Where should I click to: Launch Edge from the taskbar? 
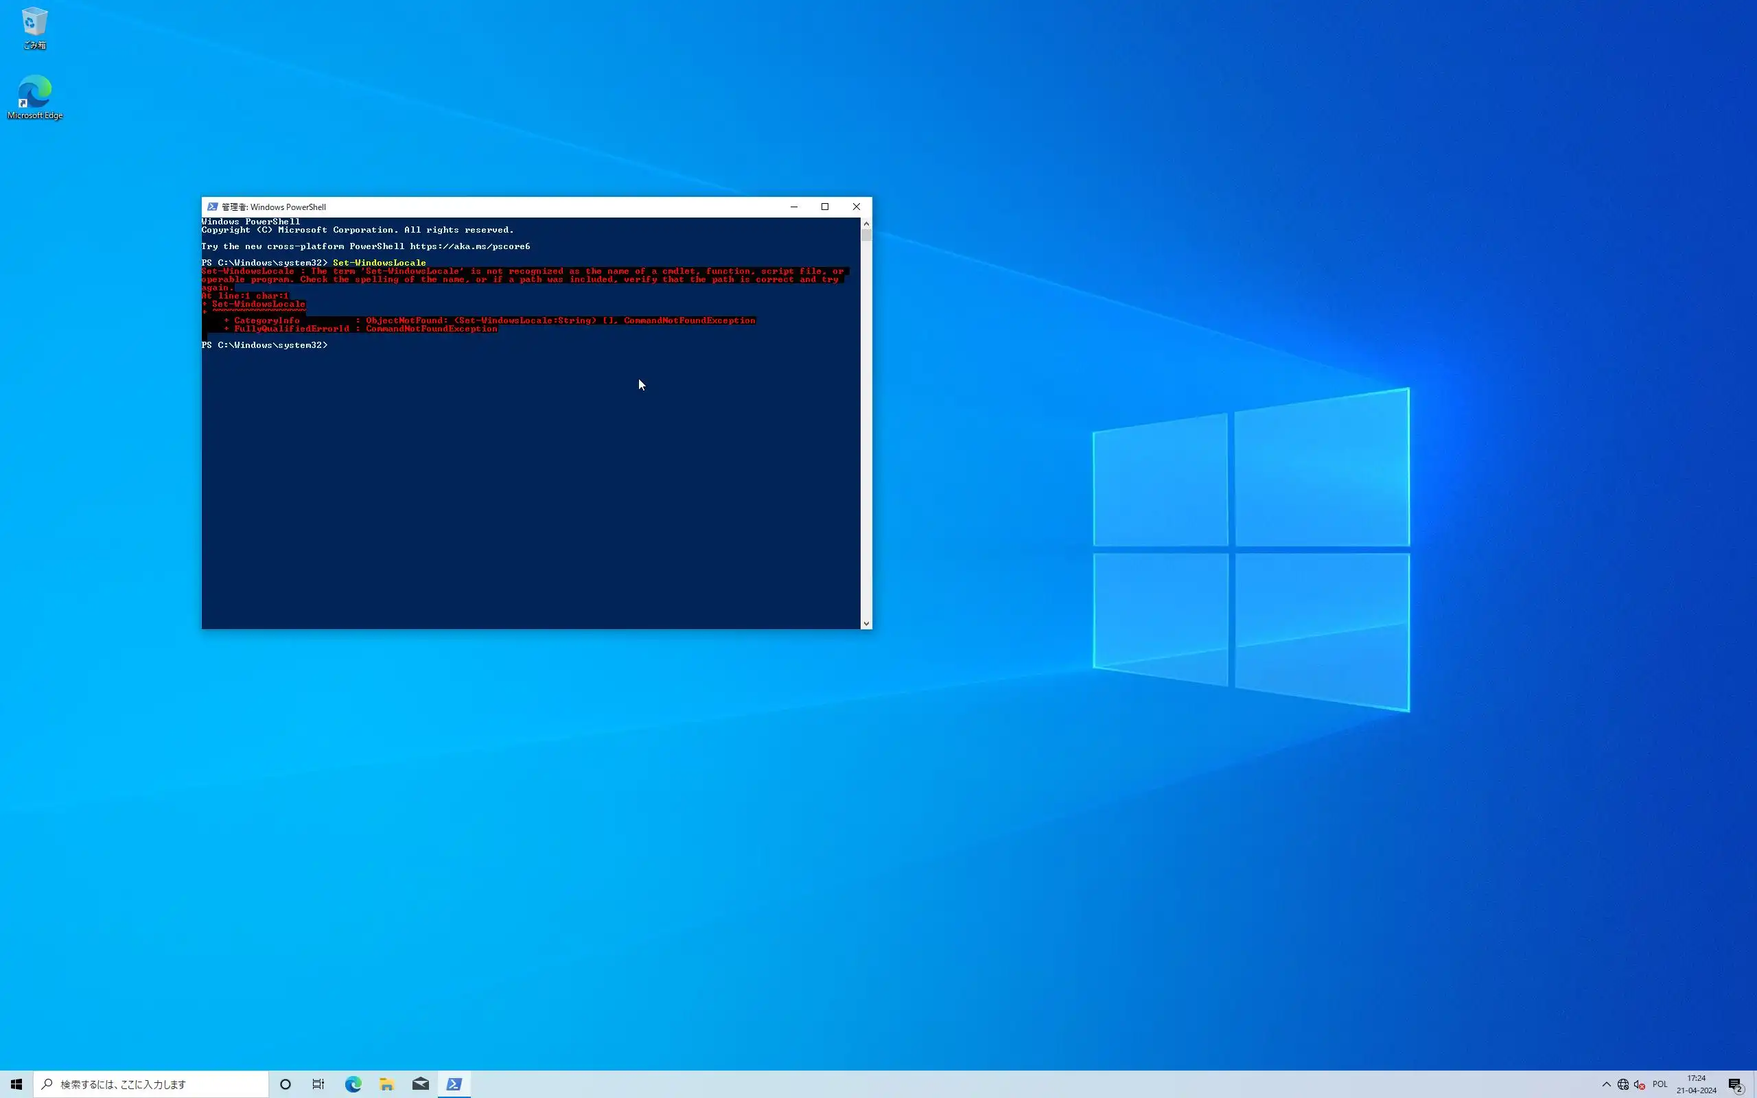[x=353, y=1084]
